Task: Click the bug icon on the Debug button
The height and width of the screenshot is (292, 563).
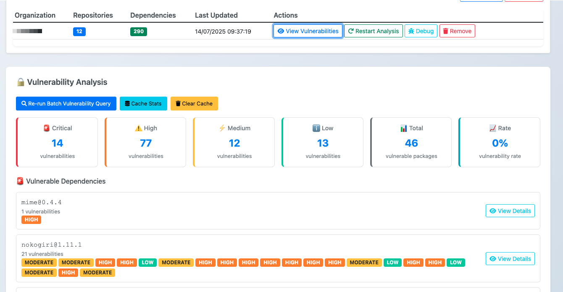Action: (411, 31)
